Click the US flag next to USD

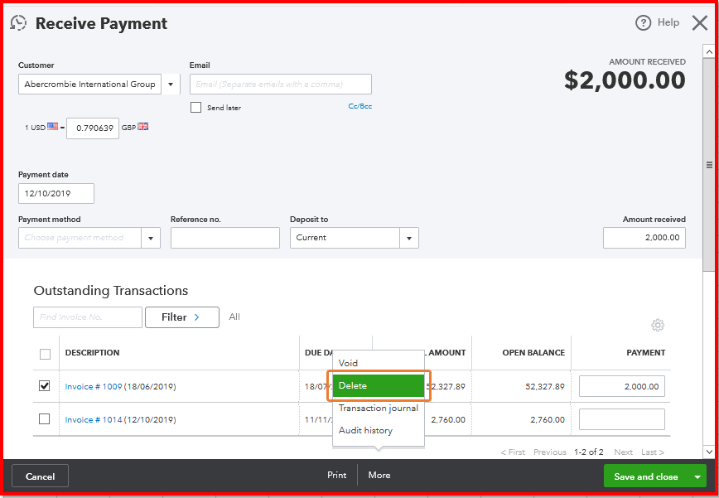[x=53, y=127]
